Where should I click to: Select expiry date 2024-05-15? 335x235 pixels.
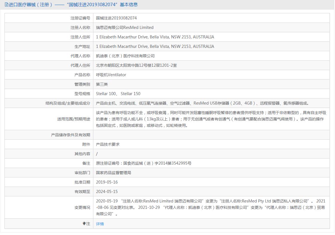click(x=107, y=192)
